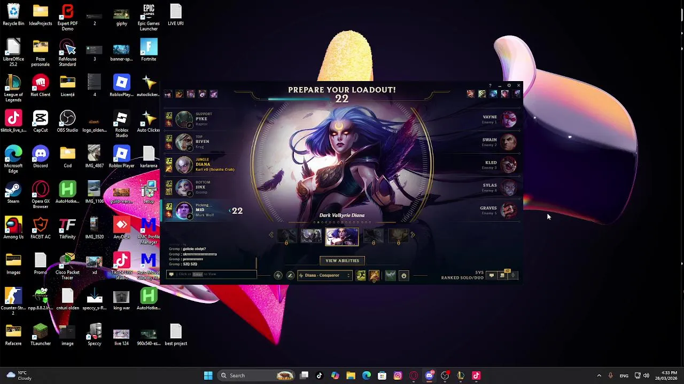
Task: Click the taskbar Search box
Action: click(x=256, y=375)
